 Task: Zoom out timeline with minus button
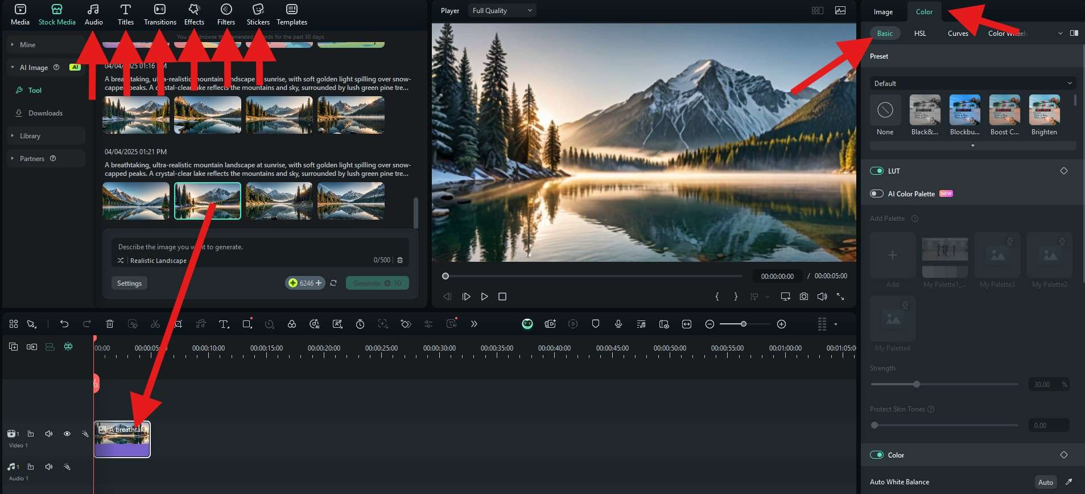click(709, 324)
